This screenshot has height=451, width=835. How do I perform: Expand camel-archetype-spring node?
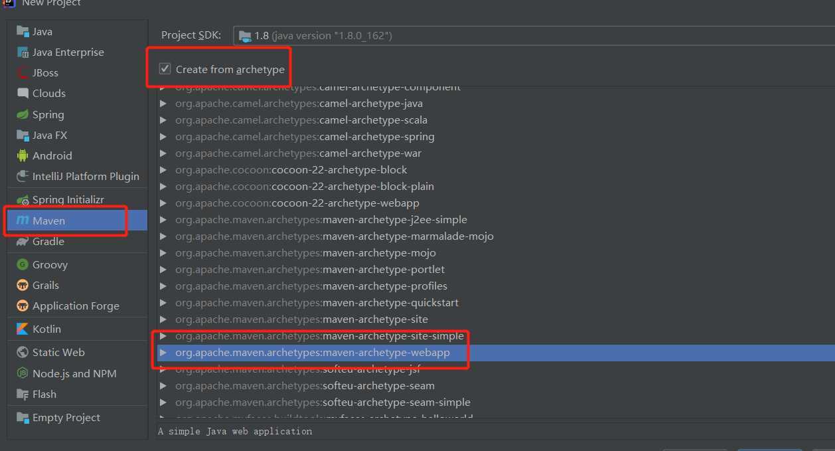tap(163, 137)
